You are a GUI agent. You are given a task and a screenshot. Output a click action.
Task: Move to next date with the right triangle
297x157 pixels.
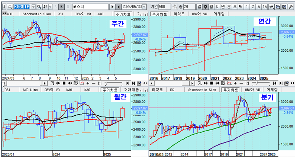[112, 7]
